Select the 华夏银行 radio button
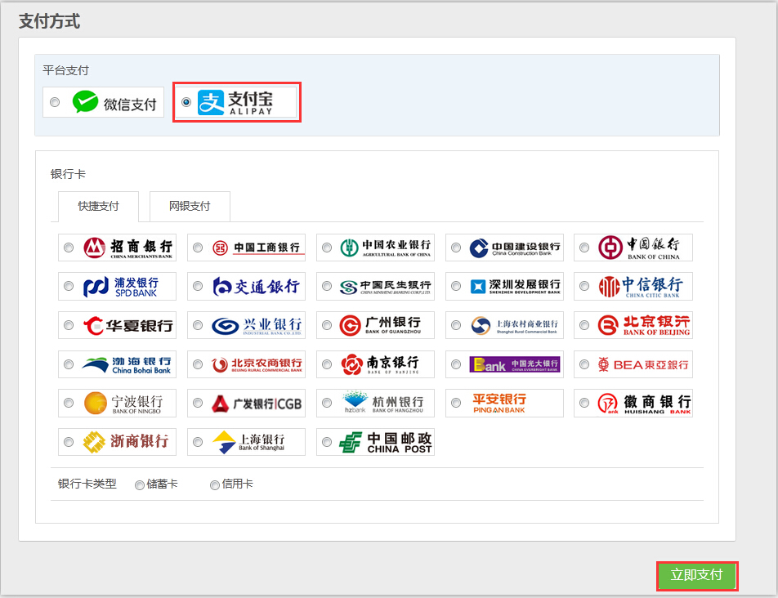This screenshot has width=778, height=598. pyautogui.click(x=69, y=325)
